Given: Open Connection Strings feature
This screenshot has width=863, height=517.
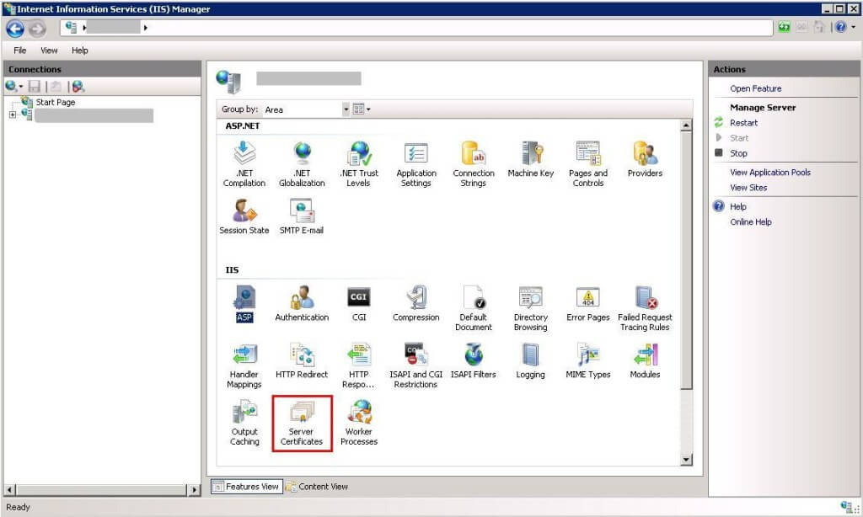Looking at the screenshot, I should 474,164.
